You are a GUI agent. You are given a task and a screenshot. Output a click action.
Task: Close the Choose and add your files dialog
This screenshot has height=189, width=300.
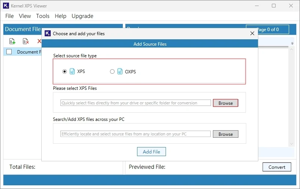252,33
